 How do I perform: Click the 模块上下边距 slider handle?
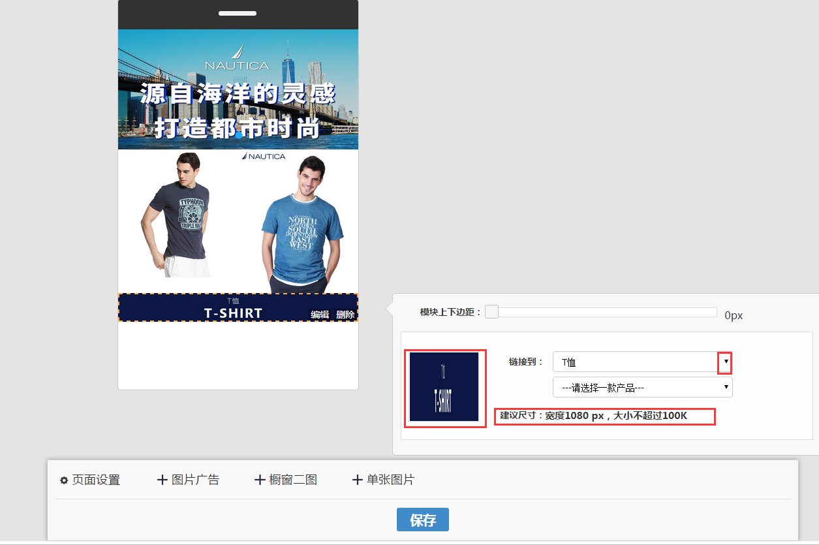(491, 312)
